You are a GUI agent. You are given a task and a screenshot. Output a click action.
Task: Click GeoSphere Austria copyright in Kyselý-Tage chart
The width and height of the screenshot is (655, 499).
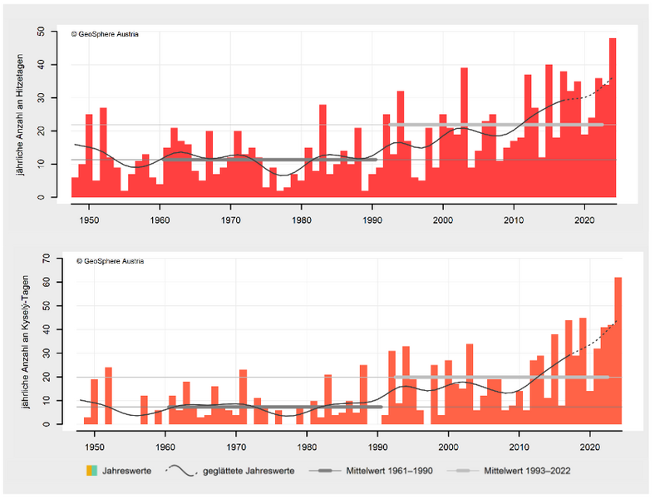pos(109,261)
